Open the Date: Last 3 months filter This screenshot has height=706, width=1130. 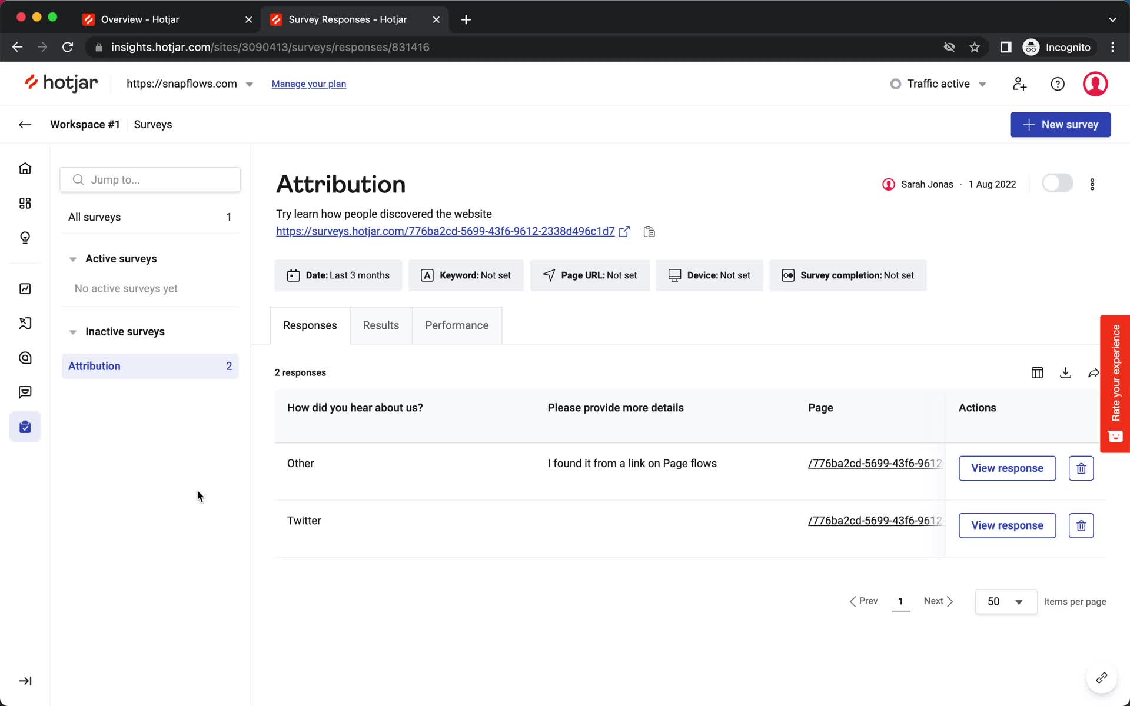[x=338, y=275]
